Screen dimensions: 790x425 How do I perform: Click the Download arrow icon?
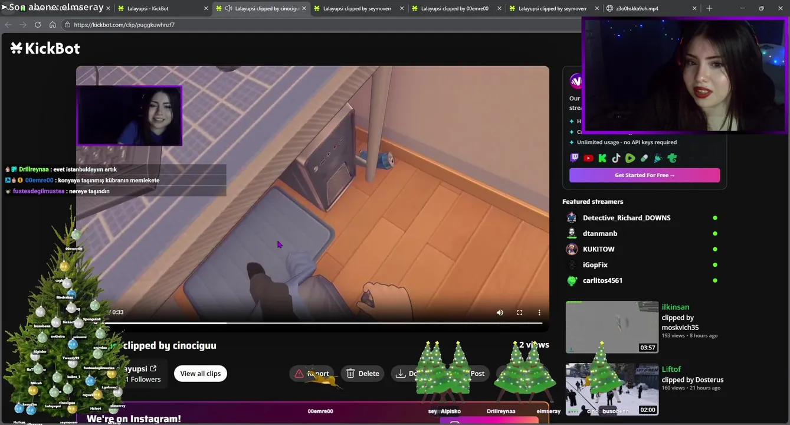pyautogui.click(x=401, y=374)
